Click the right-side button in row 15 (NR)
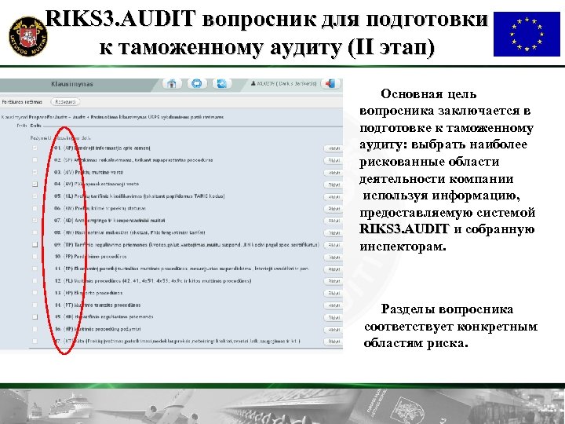This screenshot has width=565, height=424. tap(333, 318)
